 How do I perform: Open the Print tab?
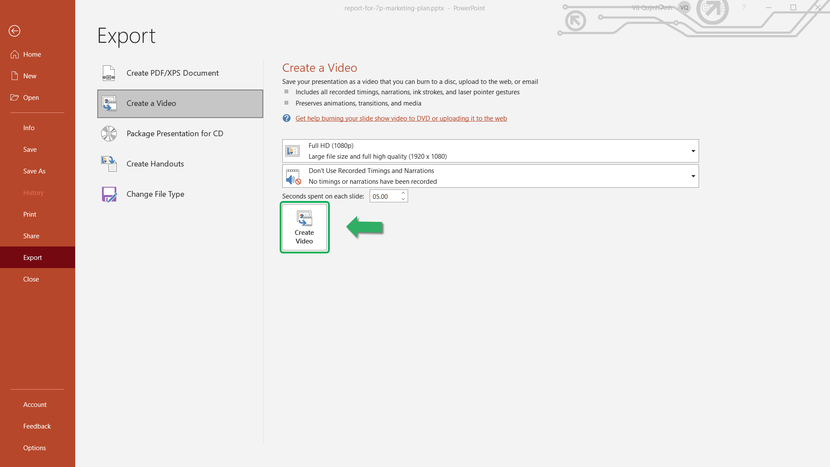point(38,214)
